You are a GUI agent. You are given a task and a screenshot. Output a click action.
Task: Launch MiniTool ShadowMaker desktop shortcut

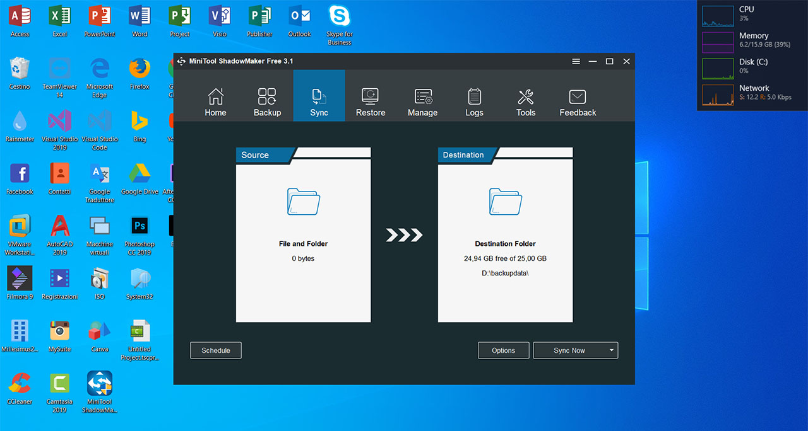100,392
